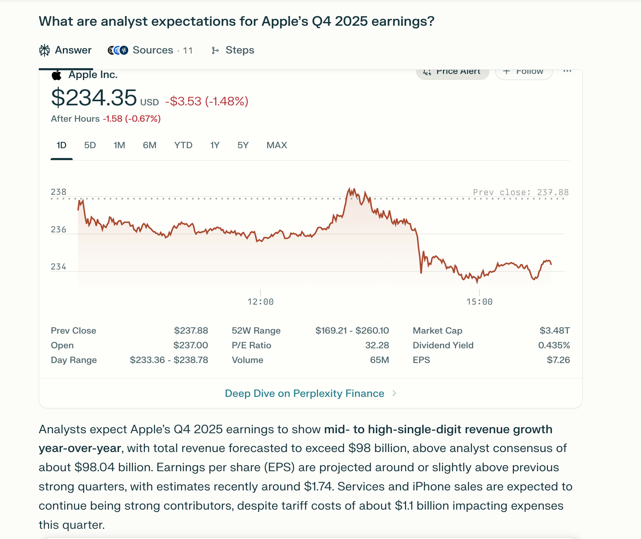Click the chevron beside Deep Dive link
Screen dimensions: 641x539
pos(394,393)
